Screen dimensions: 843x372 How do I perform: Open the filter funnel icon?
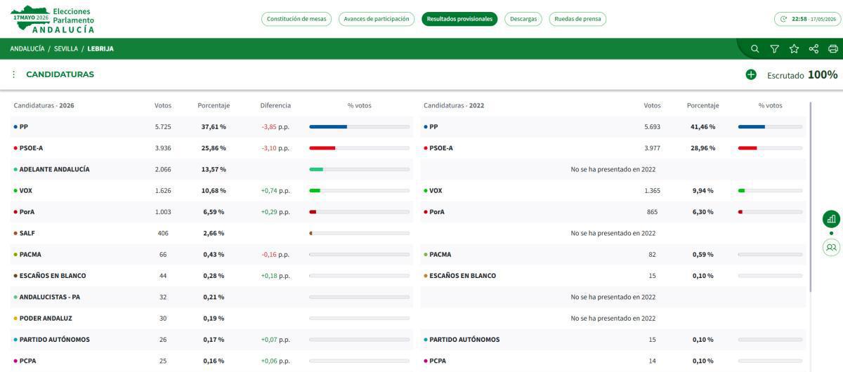[774, 48]
